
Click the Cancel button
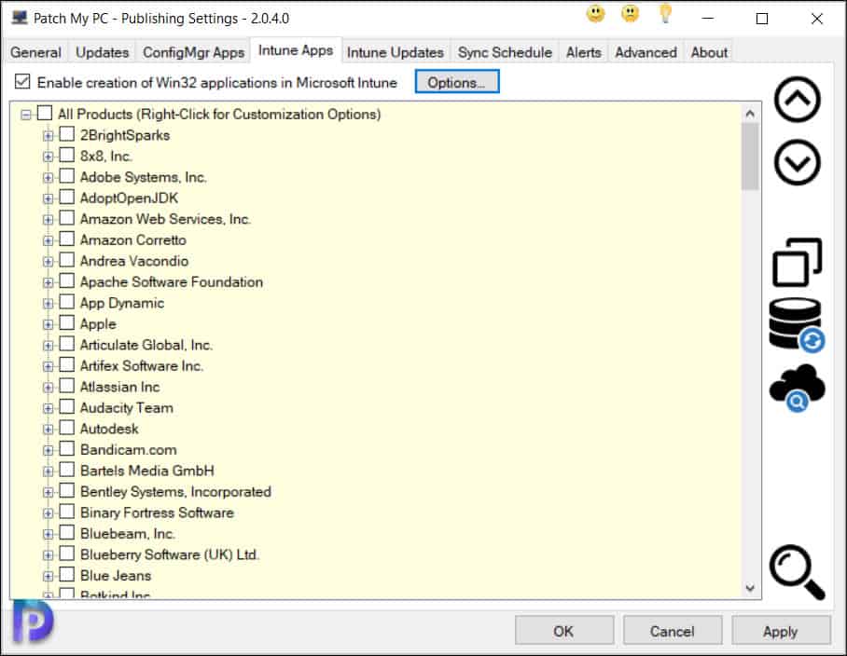[x=672, y=631]
